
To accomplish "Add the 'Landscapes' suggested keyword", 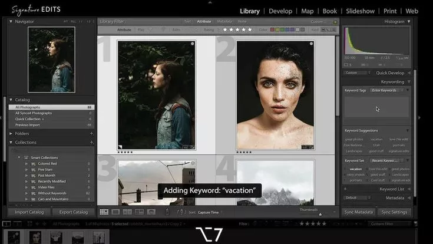I will [353, 151].
